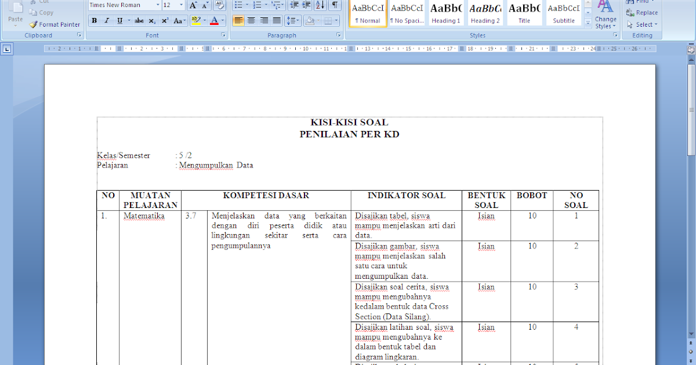
Task: Click the Paste button
Action: [16, 14]
